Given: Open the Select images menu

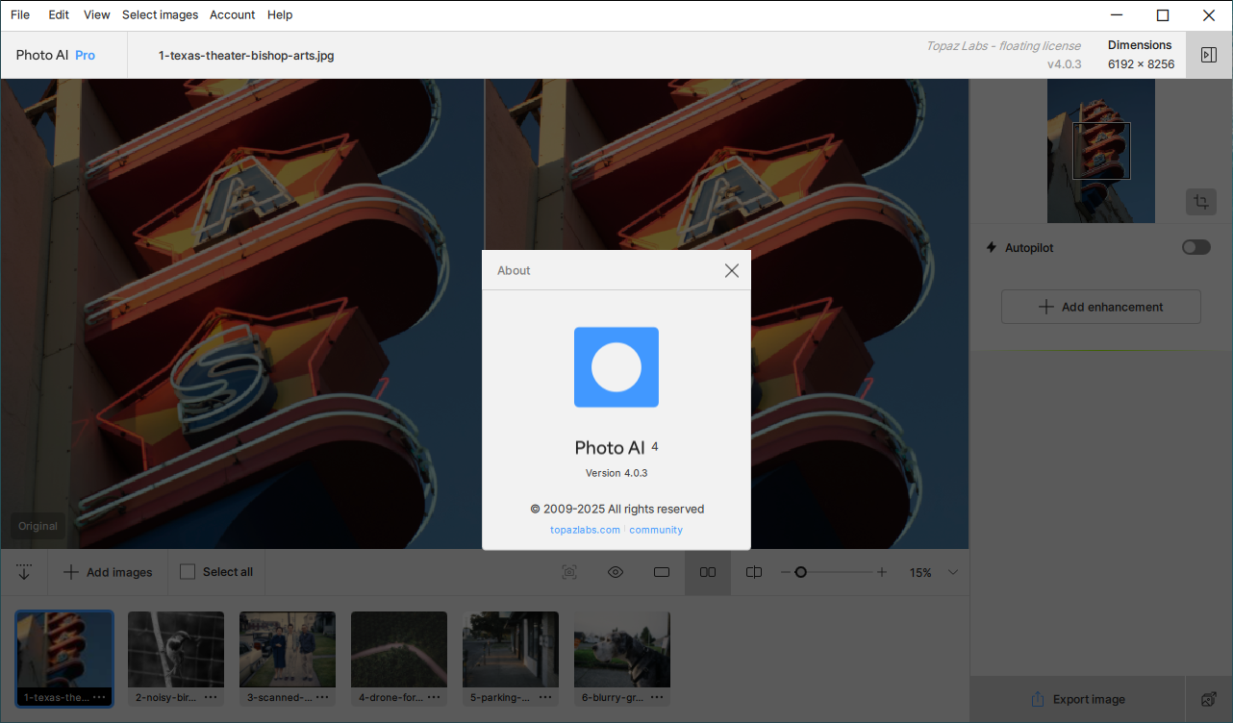Looking at the screenshot, I should click(x=160, y=14).
